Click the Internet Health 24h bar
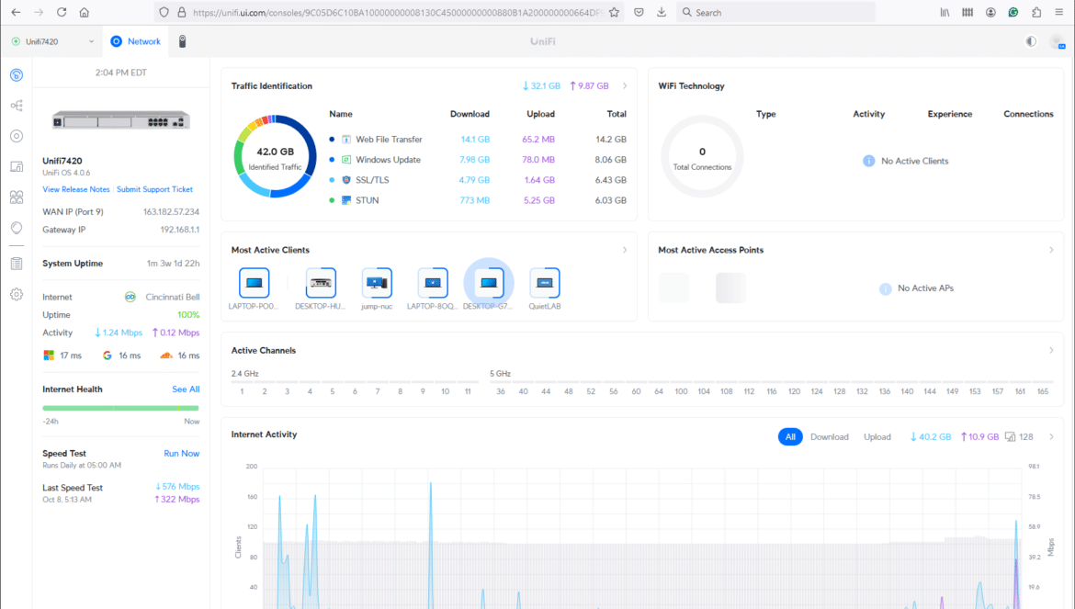The image size is (1075, 609). point(120,408)
